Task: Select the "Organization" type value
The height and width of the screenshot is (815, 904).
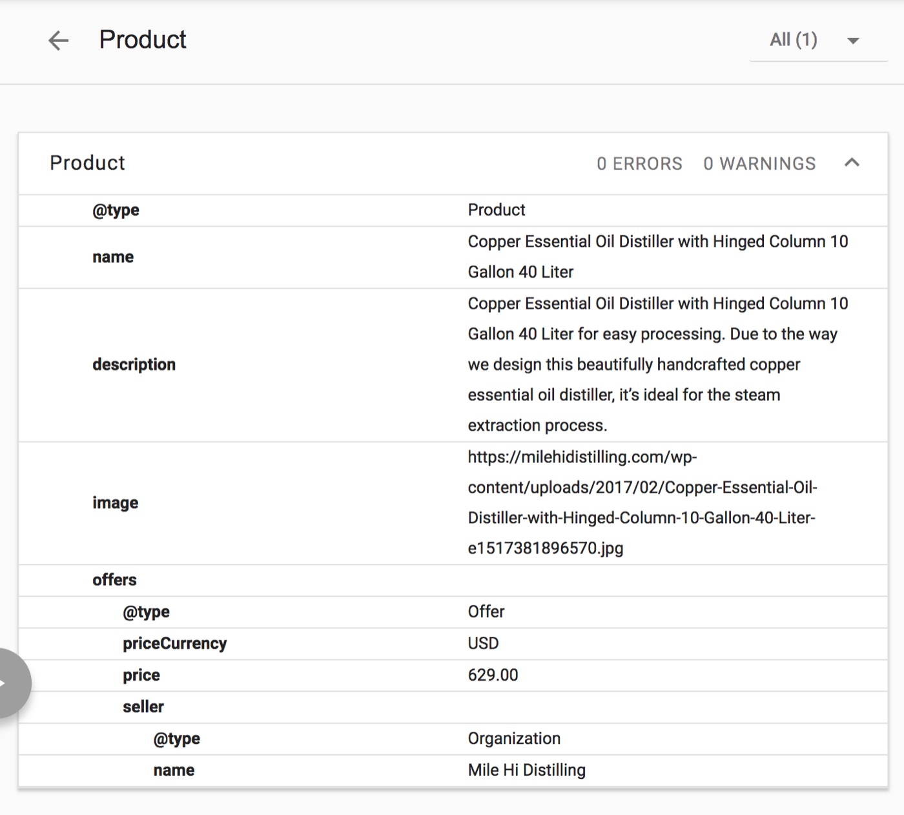Action: (515, 738)
